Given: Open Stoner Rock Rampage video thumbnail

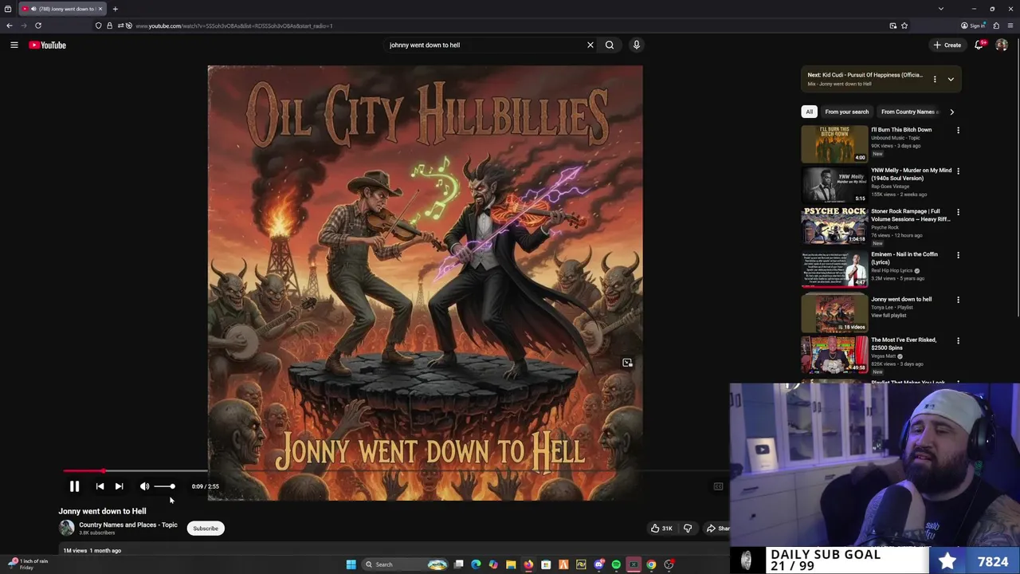Looking at the screenshot, I should tap(834, 226).
